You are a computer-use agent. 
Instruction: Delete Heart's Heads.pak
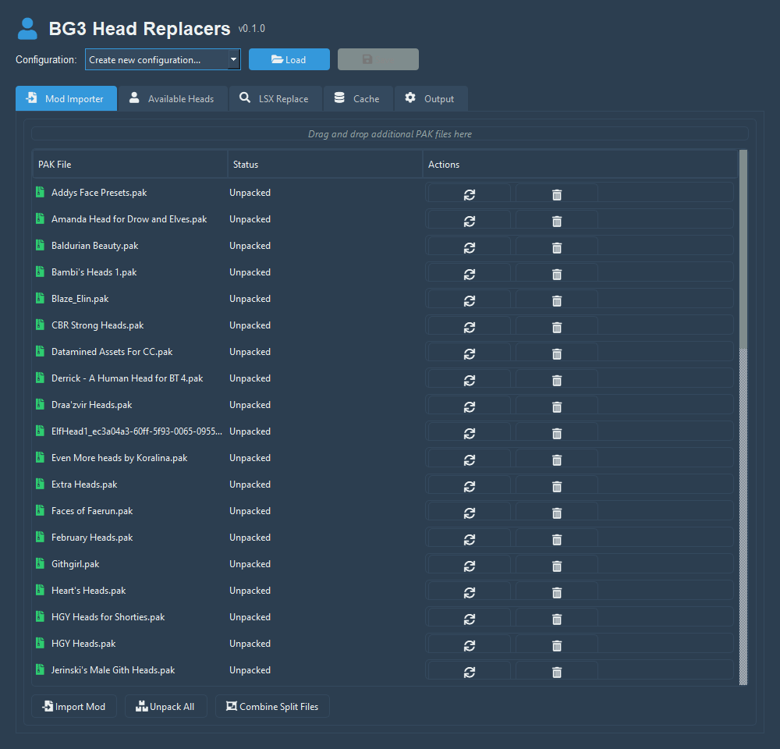tap(557, 591)
